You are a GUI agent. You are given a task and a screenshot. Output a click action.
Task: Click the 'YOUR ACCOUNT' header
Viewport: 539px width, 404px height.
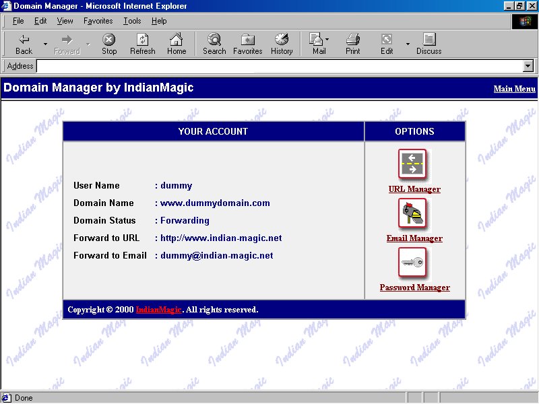pos(213,131)
